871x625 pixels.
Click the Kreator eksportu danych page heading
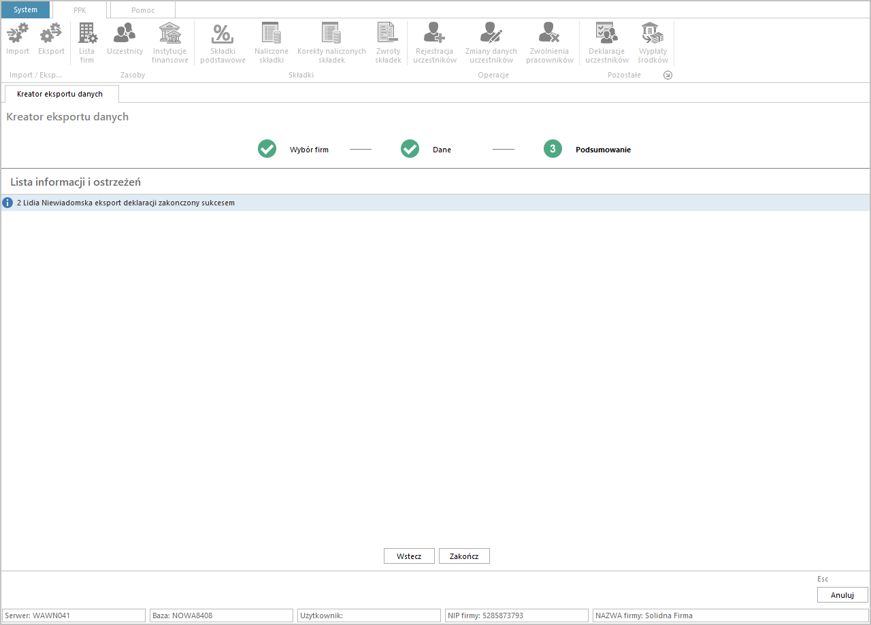67,117
